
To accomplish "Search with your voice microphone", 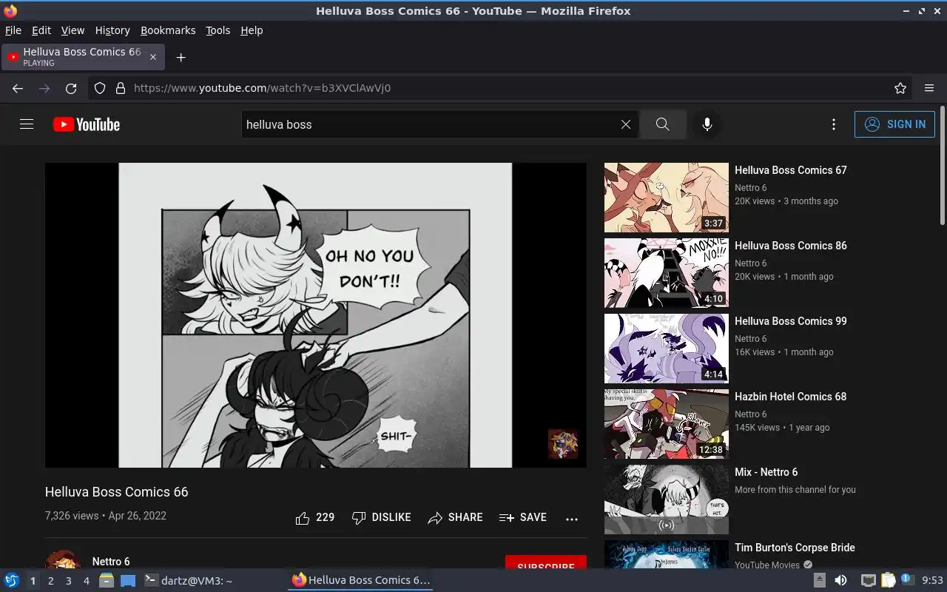I will point(707,124).
